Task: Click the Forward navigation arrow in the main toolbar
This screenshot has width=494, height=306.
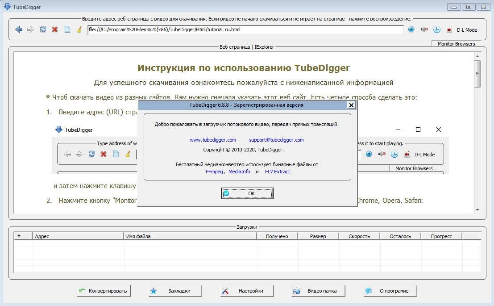Action: [30, 29]
